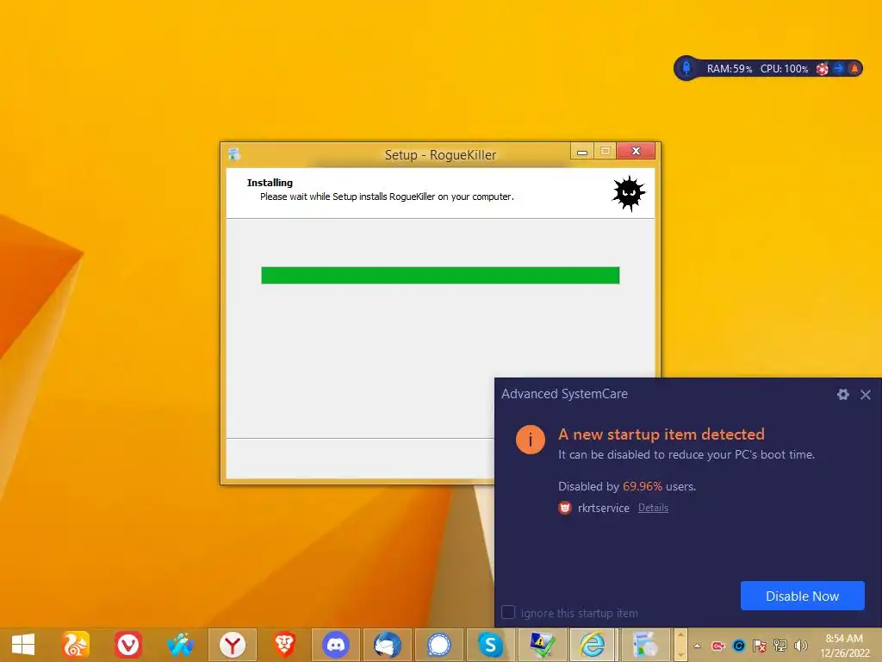Click the red ornament icon on the performance widget
This screenshot has height=662, width=882.
pos(823,69)
